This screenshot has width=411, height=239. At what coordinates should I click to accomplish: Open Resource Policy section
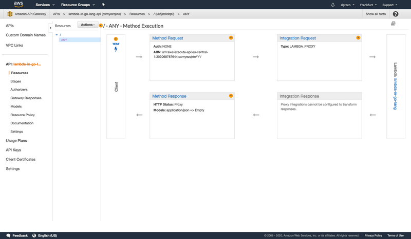click(x=23, y=115)
